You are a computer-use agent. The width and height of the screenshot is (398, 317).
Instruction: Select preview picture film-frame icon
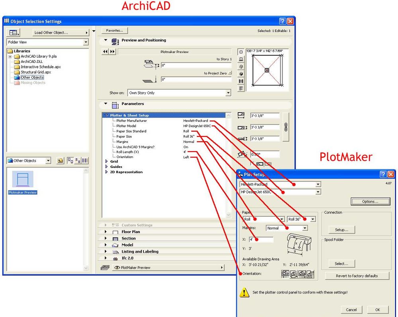point(241,81)
